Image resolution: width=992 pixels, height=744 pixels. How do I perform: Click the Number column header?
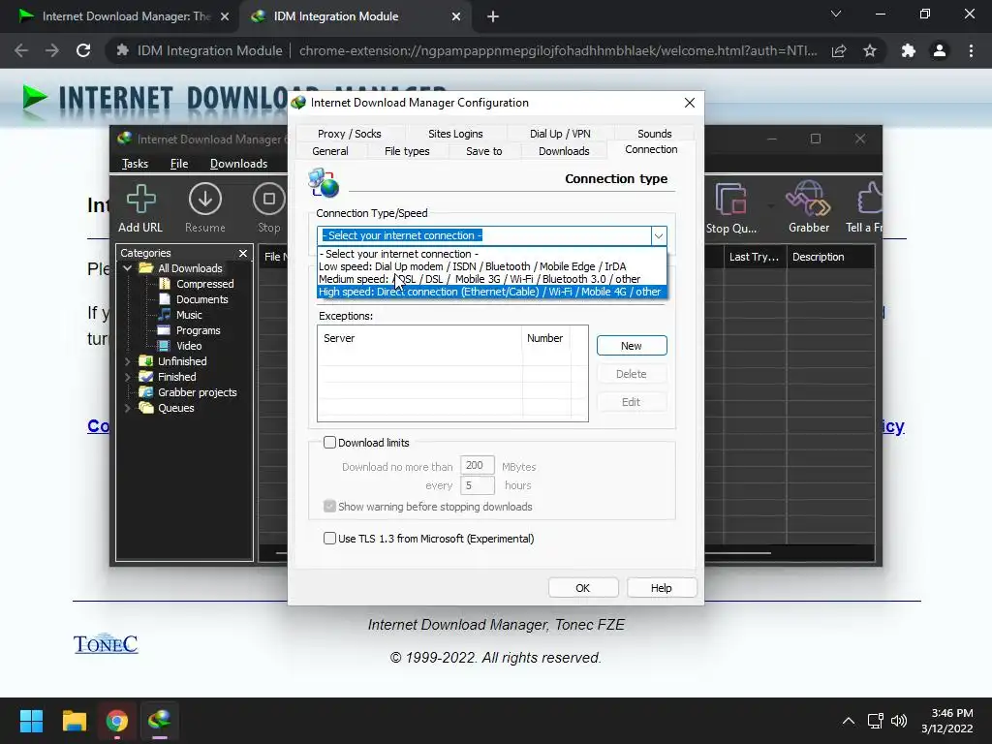tap(546, 338)
